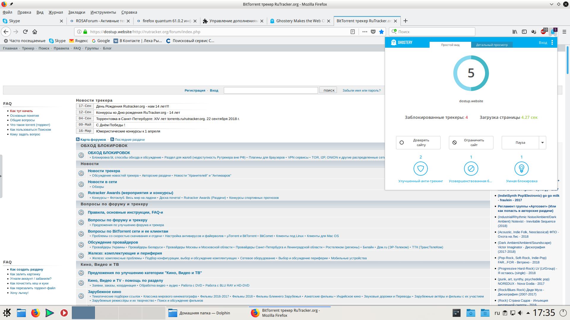Screen dimensions: 570x320
Task: Toggle the Ghostery Pause button
Action: click(520, 143)
